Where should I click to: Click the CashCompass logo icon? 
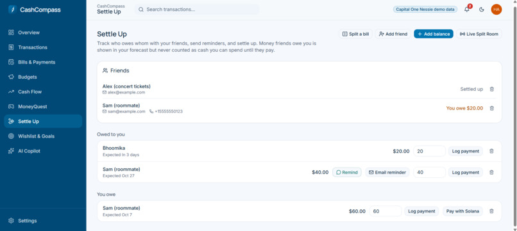[x=12, y=10]
